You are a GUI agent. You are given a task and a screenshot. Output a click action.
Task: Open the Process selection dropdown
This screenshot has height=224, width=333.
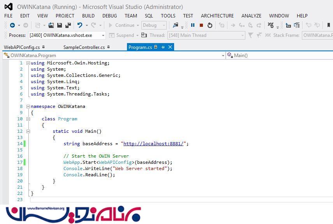pyautogui.click(x=103, y=35)
